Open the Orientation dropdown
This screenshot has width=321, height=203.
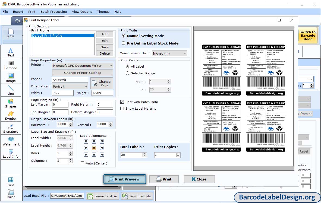pos(70,86)
